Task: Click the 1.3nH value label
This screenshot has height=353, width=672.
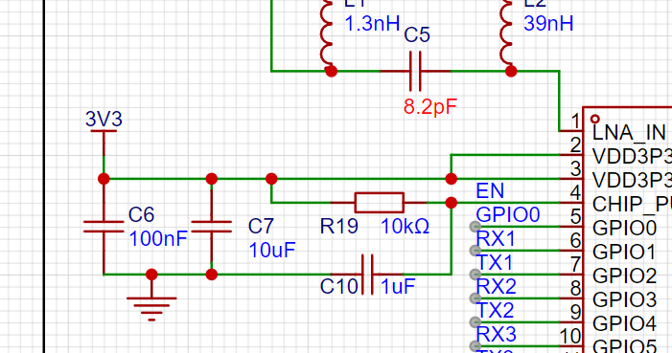Action: coord(372,24)
